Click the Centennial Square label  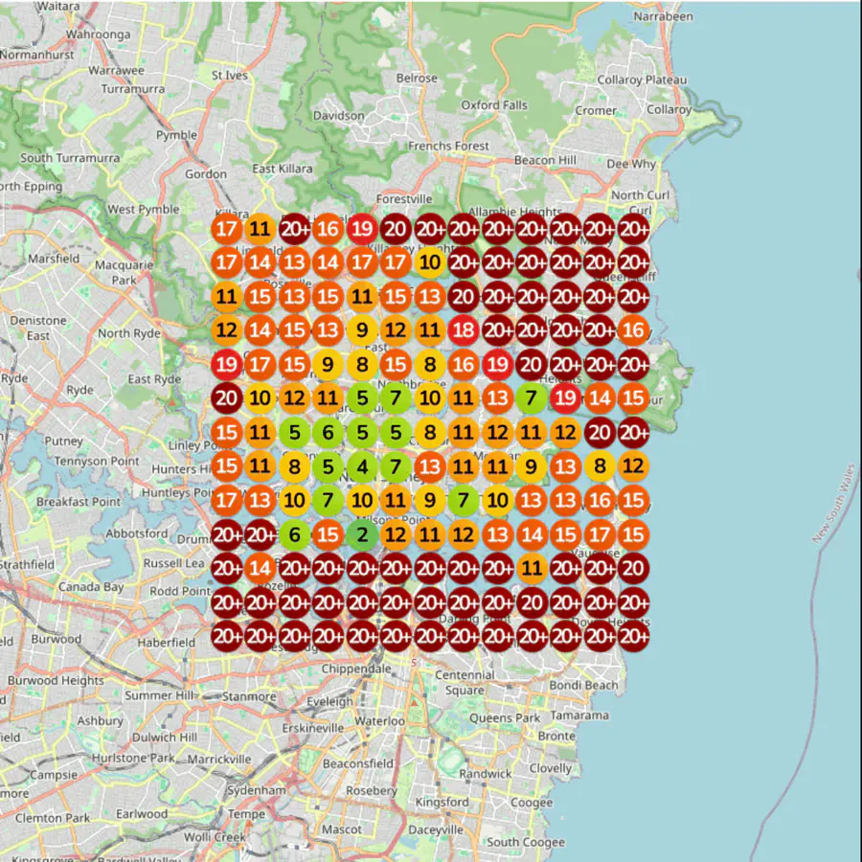[x=465, y=682]
